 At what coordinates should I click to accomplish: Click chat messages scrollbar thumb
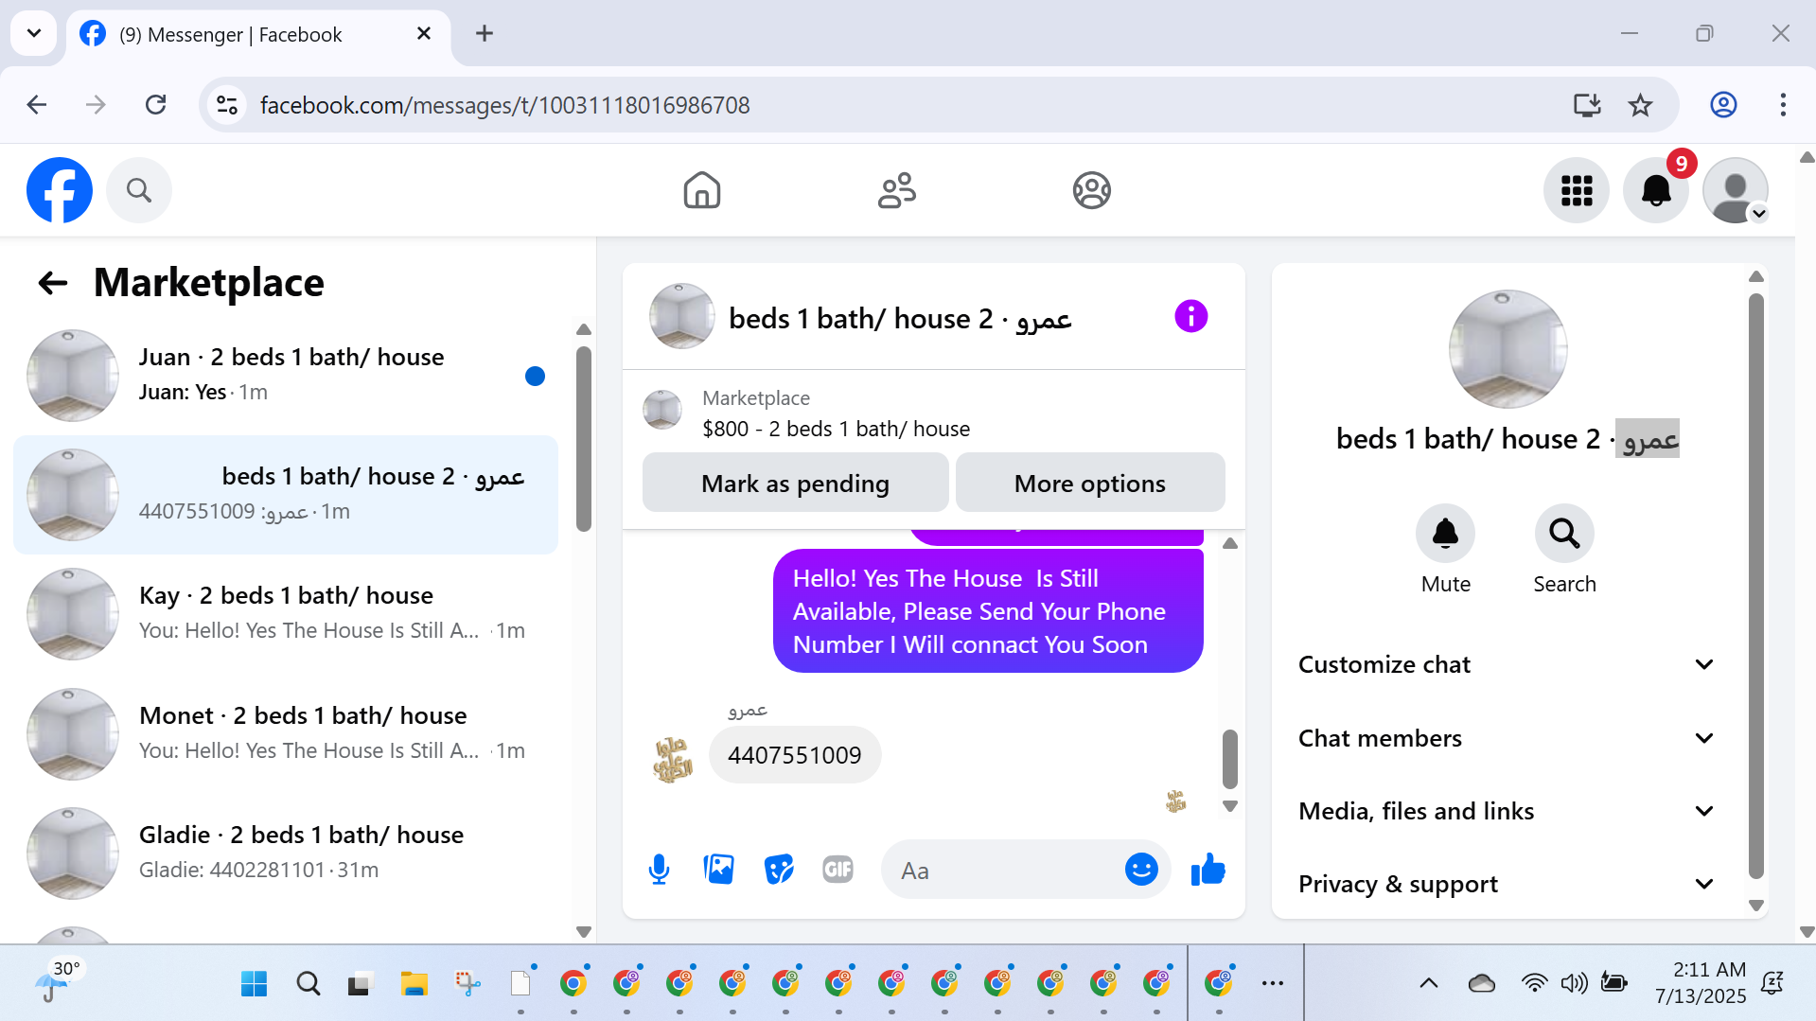pyautogui.click(x=1230, y=759)
